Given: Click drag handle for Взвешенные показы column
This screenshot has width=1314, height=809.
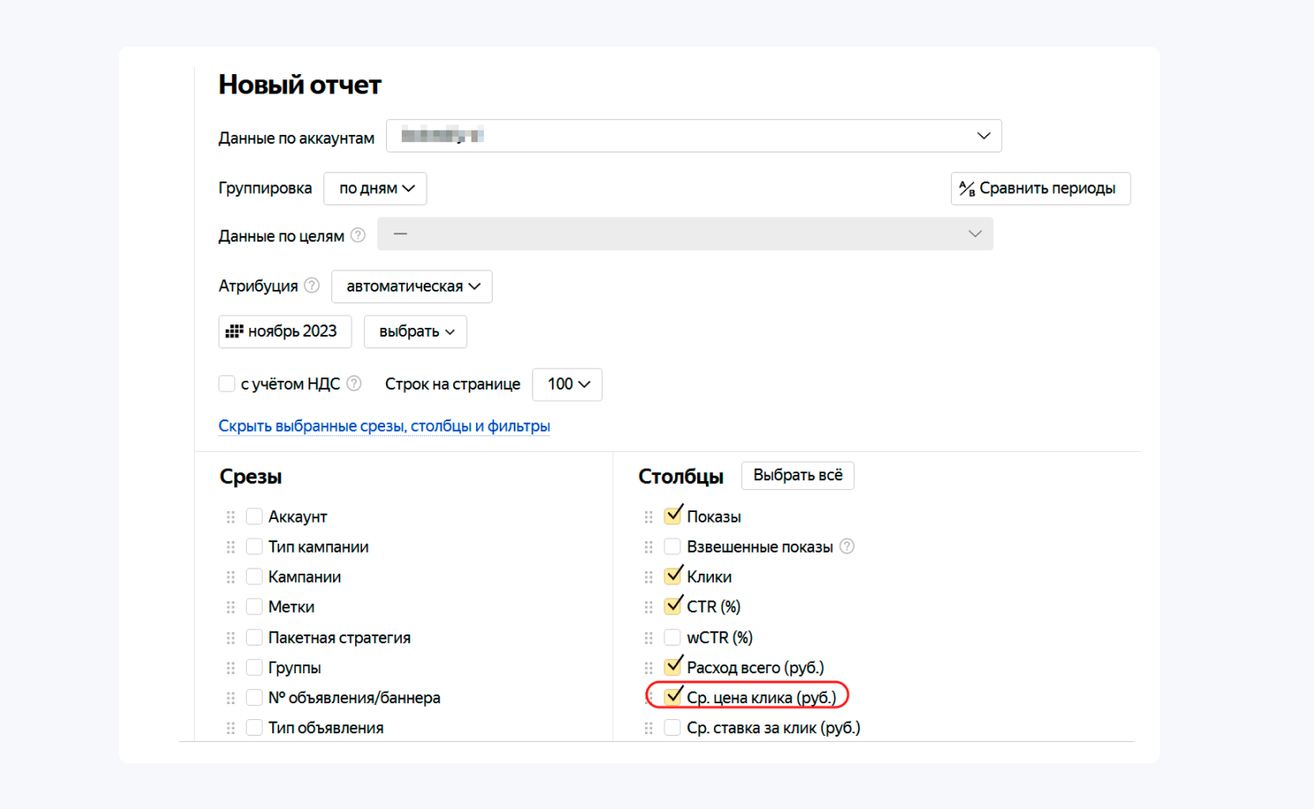Looking at the screenshot, I should point(649,547).
